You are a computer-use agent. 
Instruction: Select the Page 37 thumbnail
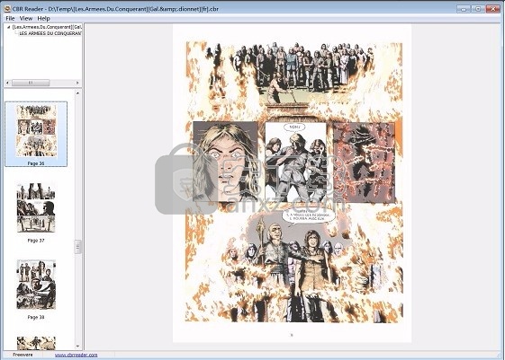[36, 212]
